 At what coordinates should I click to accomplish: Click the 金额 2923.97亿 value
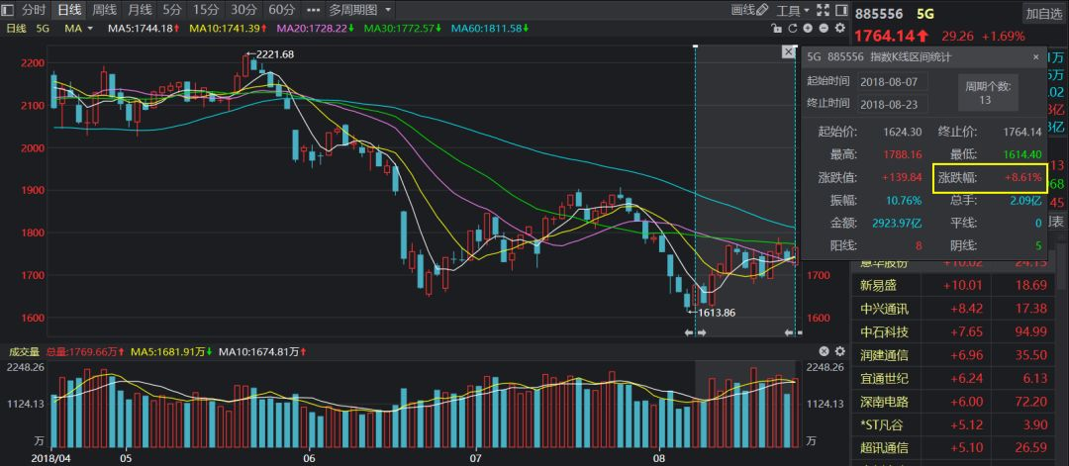click(x=897, y=223)
